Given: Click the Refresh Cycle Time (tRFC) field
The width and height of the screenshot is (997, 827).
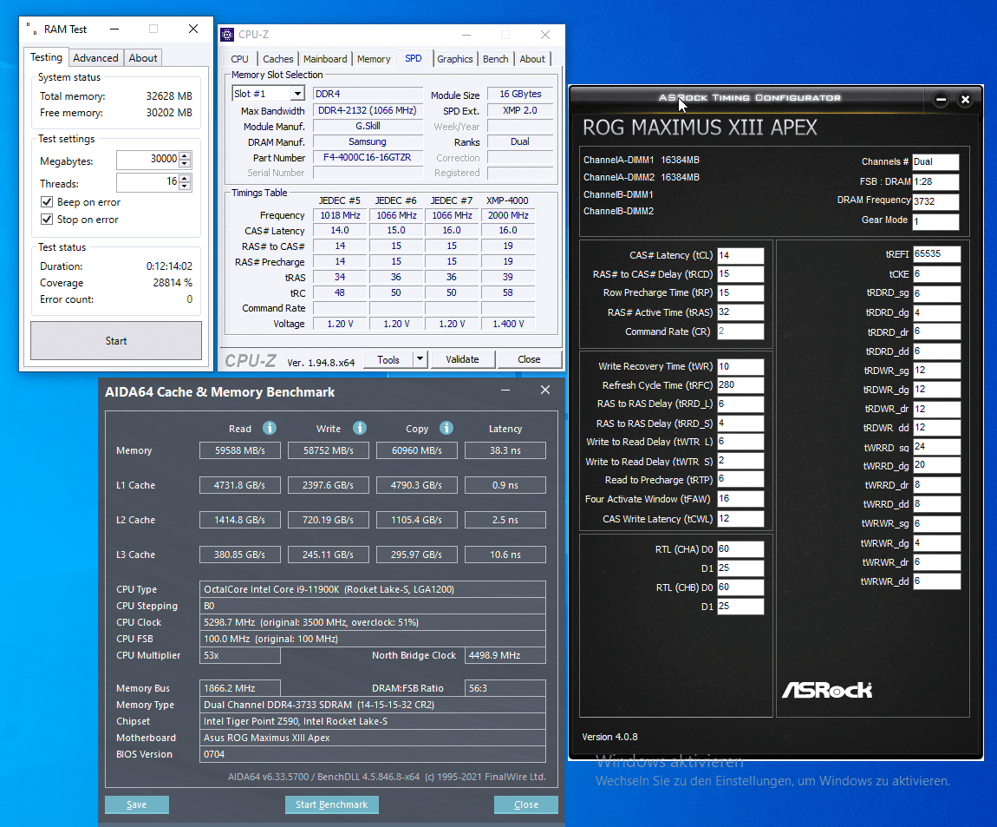Looking at the screenshot, I should click(740, 385).
